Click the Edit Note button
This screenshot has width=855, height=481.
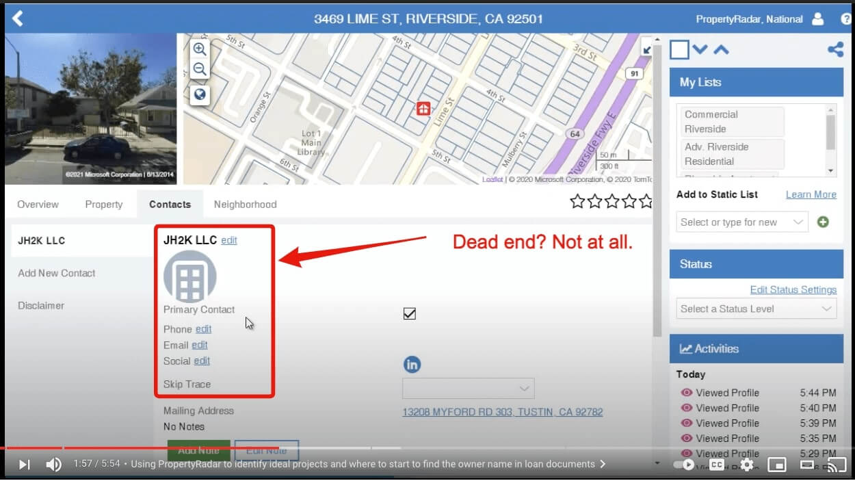coord(267,450)
